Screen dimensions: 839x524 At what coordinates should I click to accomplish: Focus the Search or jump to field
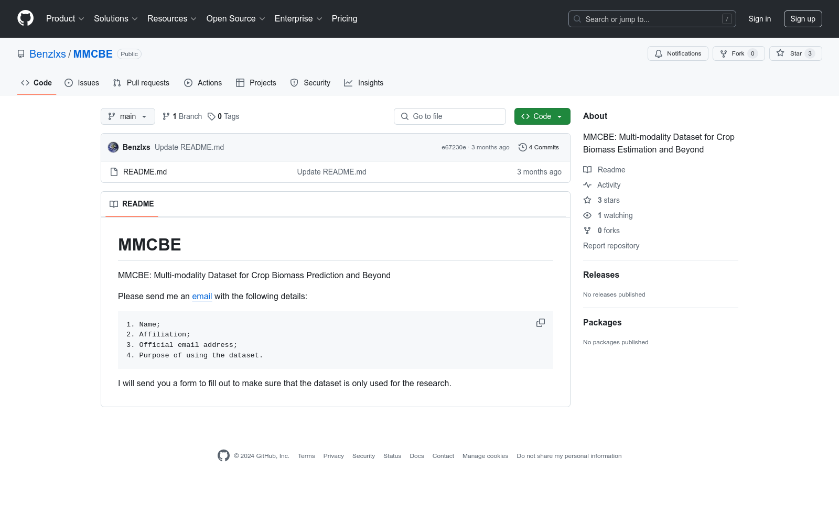(652, 19)
